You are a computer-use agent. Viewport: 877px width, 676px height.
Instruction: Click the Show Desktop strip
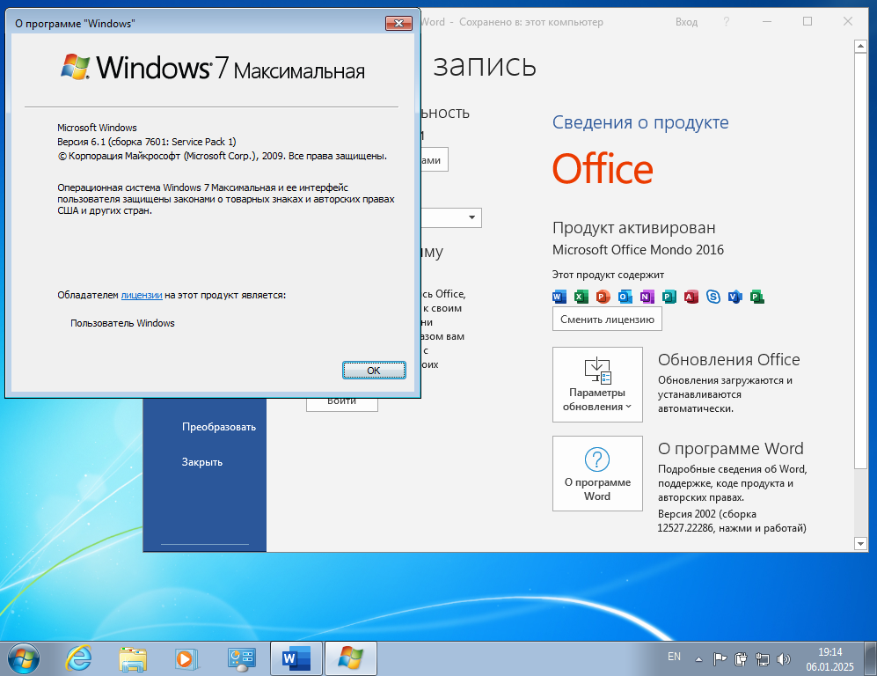870,658
